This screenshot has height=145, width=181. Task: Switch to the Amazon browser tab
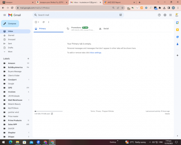tap(18, 2)
